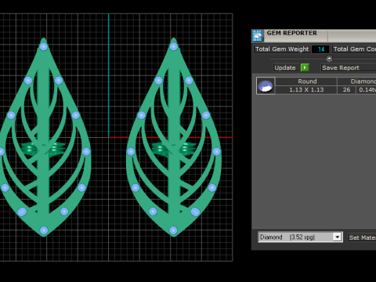Click the Set Material button
The height and width of the screenshot is (282, 376).
[x=362, y=237]
